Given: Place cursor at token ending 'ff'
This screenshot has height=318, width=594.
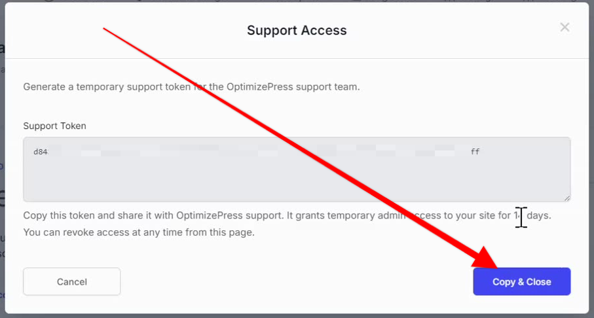Looking at the screenshot, I should pos(475,152).
